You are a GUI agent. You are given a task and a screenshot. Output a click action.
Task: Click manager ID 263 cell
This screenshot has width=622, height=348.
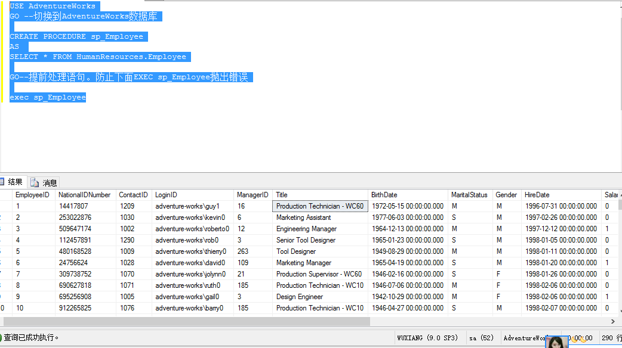(253, 251)
